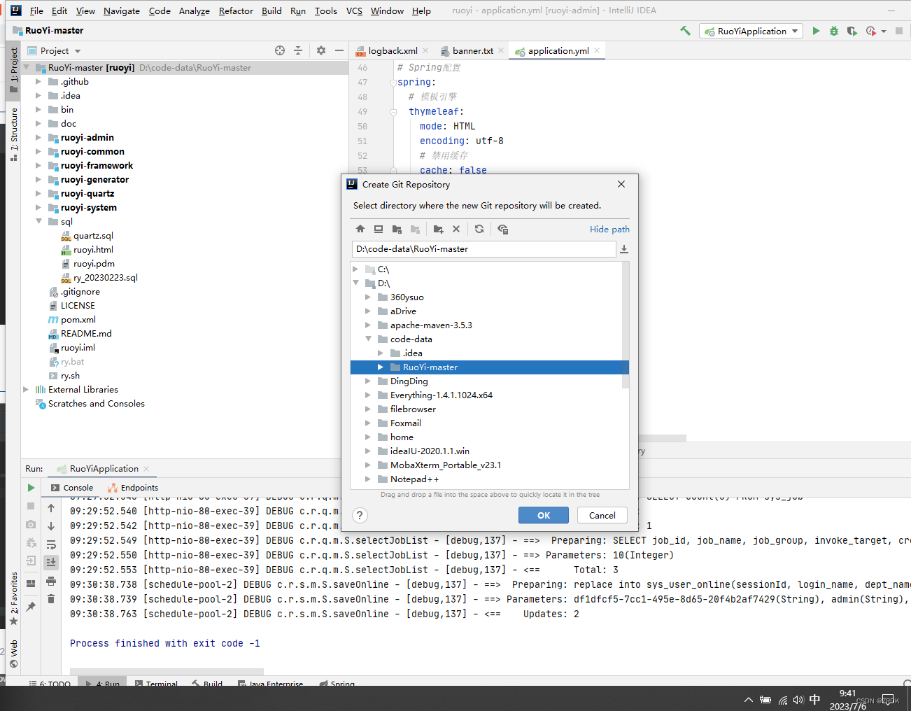The width and height of the screenshot is (911, 711).
Task: Select quartz.sql in Project tree
Action: click(x=93, y=236)
